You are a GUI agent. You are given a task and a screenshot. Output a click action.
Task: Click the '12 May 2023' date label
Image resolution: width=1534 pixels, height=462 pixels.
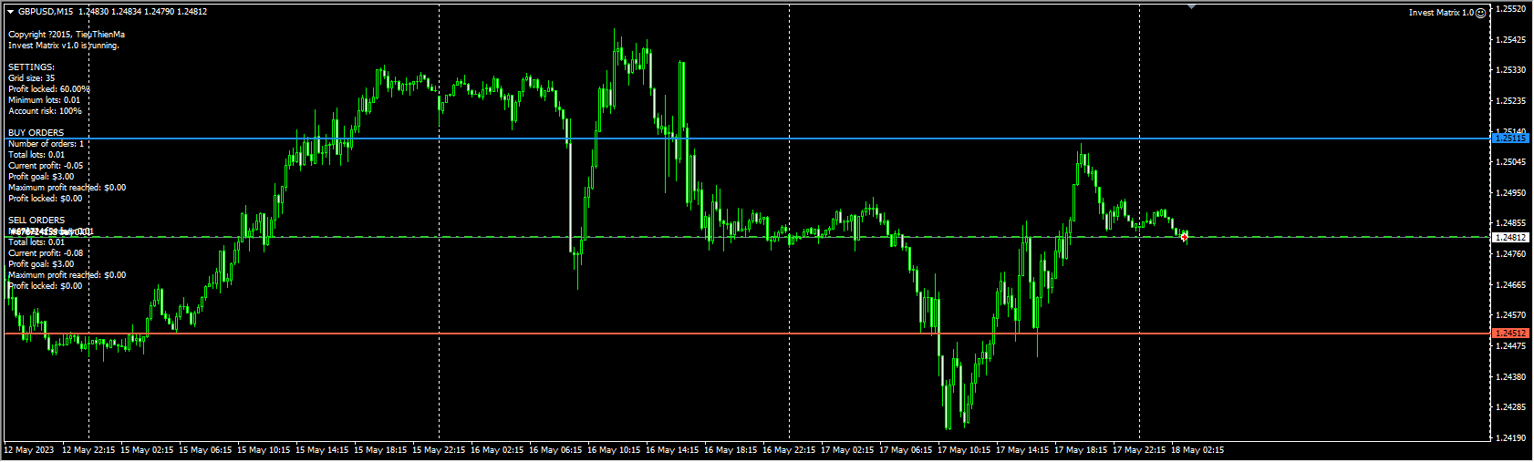coord(29,450)
